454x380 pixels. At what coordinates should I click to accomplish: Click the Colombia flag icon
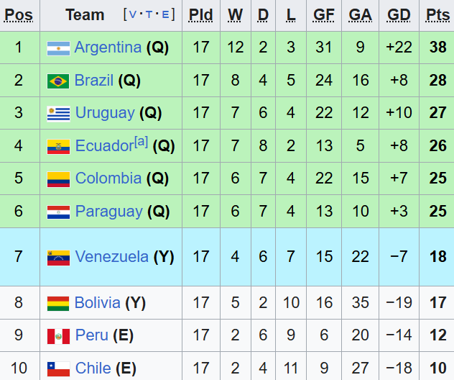click(58, 178)
